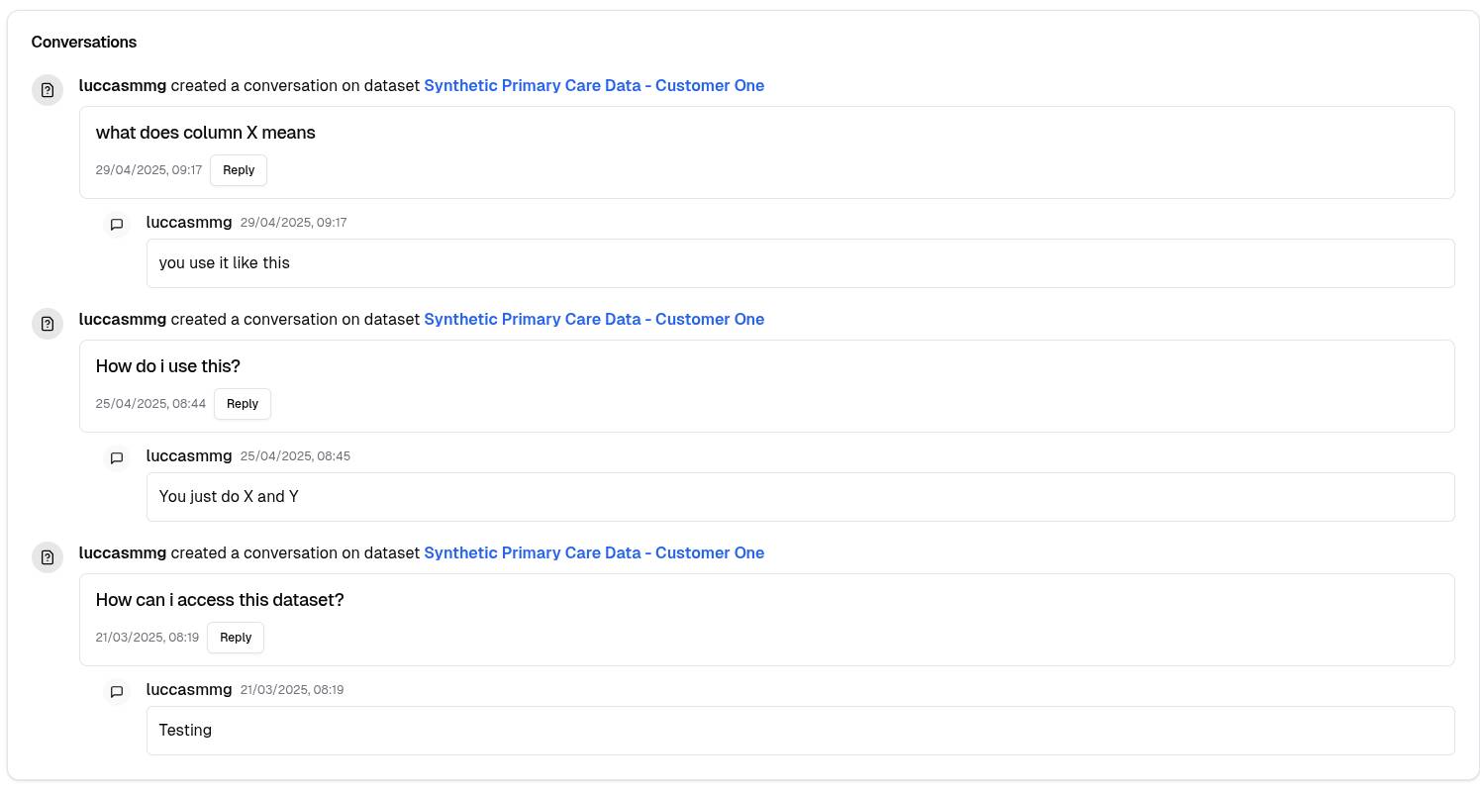1480x797 pixels.
Task: Click the Conversations section heading
Action: coord(84,43)
